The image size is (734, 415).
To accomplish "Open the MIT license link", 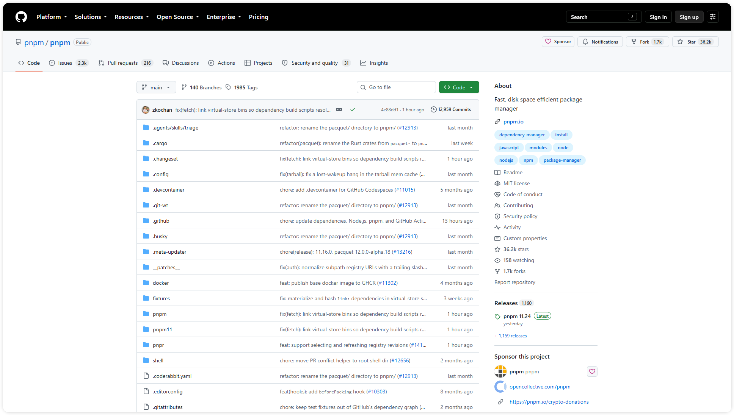I will [x=516, y=183].
